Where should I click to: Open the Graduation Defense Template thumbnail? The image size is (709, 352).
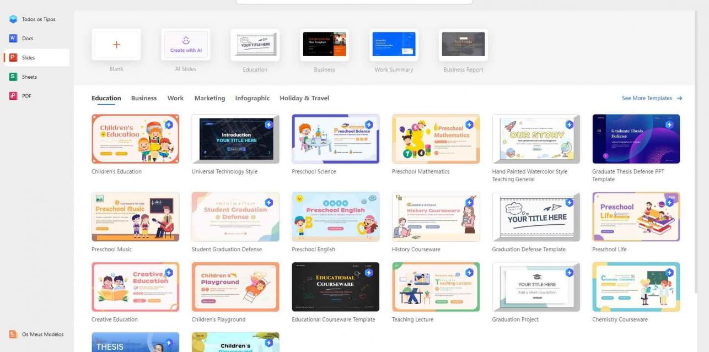point(536,216)
